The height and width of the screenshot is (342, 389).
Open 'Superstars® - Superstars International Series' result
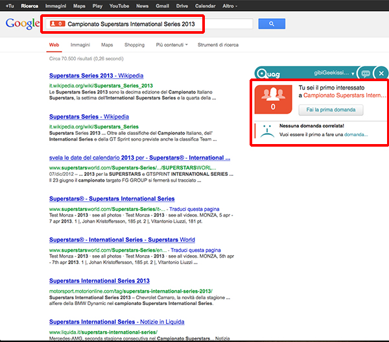(x=112, y=199)
